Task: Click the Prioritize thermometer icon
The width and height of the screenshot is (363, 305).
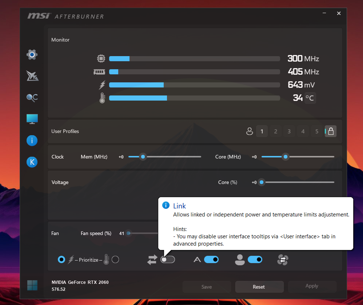Action: coord(106,259)
